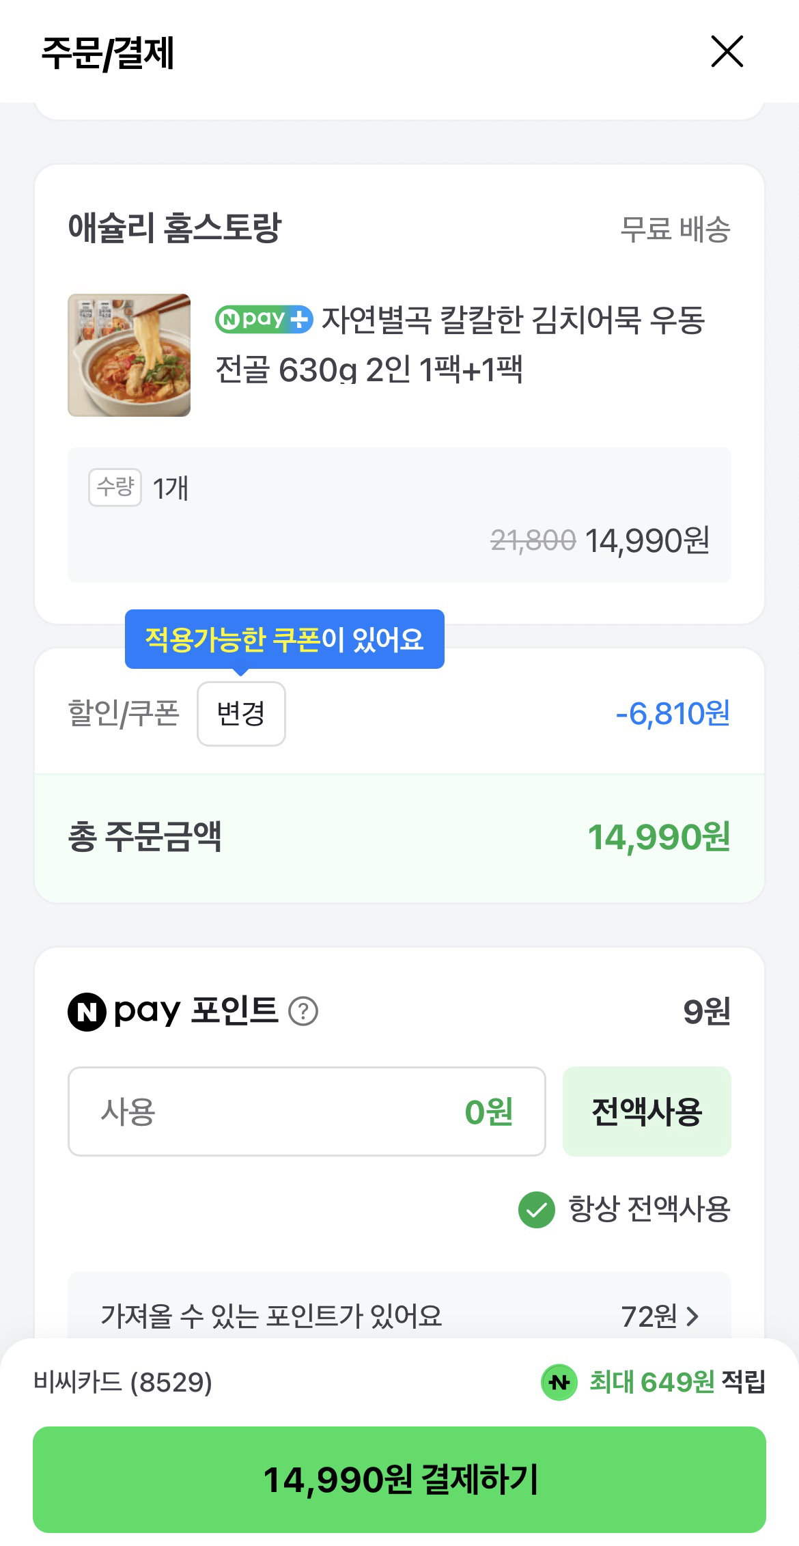Screen dimensions: 799x1546
Task: Tap the product title 자연별곡 칼칼한 김치어묵 우동
Action: point(460,344)
